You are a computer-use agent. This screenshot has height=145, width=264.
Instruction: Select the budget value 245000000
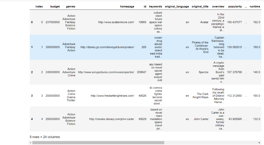[53, 72]
